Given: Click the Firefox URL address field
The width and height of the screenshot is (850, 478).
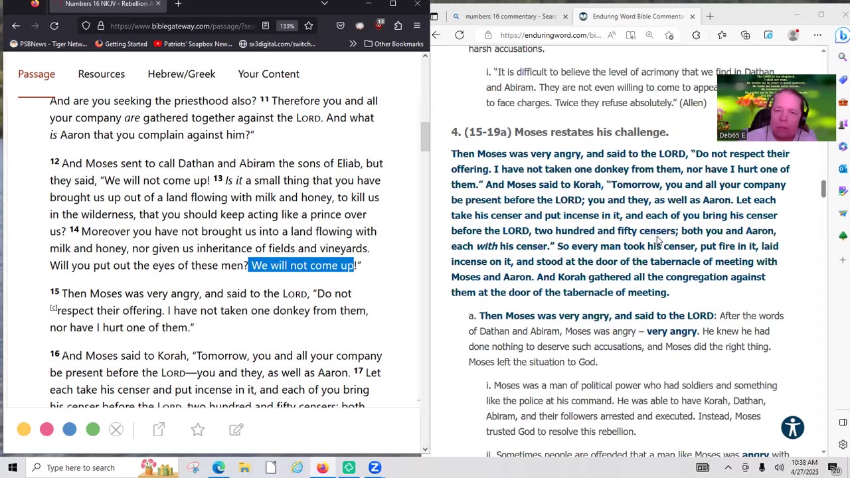Looking at the screenshot, I should point(181,26).
